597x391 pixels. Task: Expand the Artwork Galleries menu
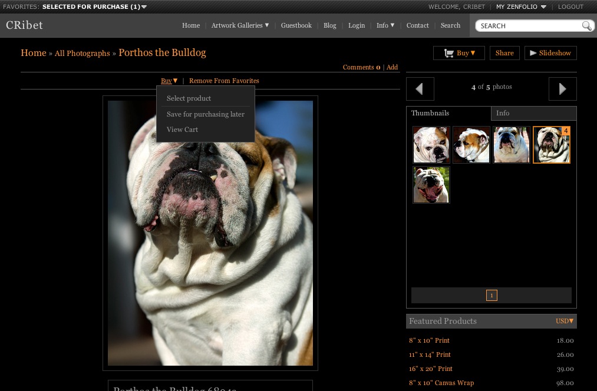[239, 25]
